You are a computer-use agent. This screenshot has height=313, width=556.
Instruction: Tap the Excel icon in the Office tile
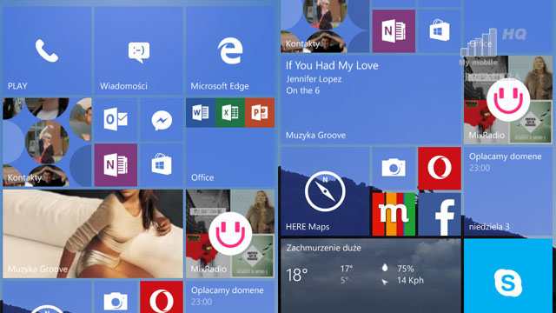230,113
